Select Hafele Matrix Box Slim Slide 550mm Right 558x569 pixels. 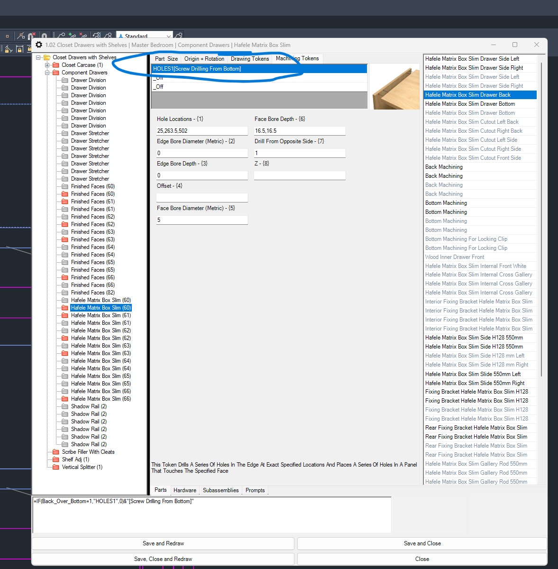[480, 383]
